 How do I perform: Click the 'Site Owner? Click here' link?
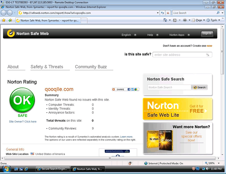[23, 122]
